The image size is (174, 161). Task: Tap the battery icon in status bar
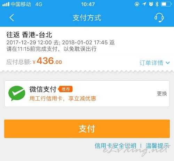point(166,4)
